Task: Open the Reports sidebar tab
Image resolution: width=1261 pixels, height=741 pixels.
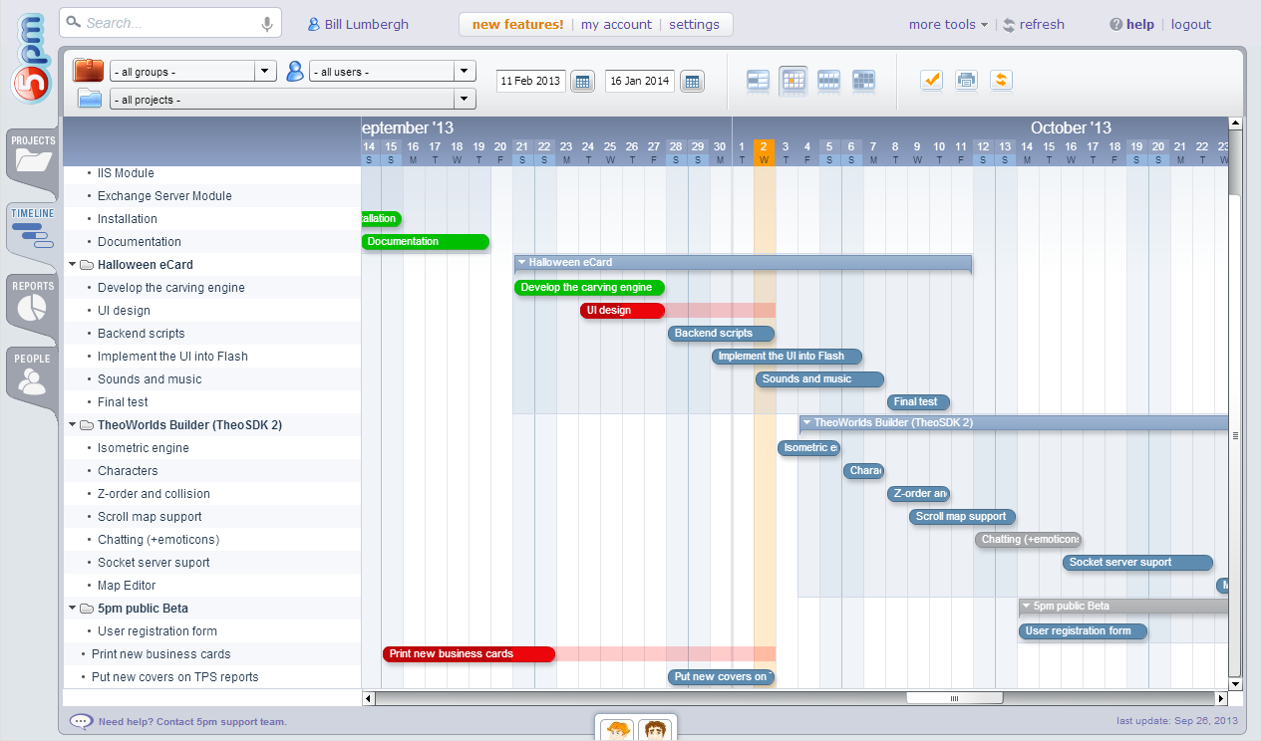Action: coord(32,302)
